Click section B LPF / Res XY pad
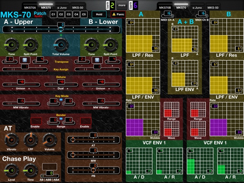Screen dimensions: 244x183 [x=227, y=35]
